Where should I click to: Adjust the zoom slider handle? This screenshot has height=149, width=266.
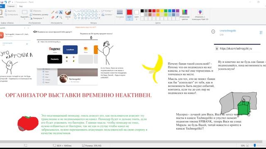pyautogui.click(x=255, y=145)
